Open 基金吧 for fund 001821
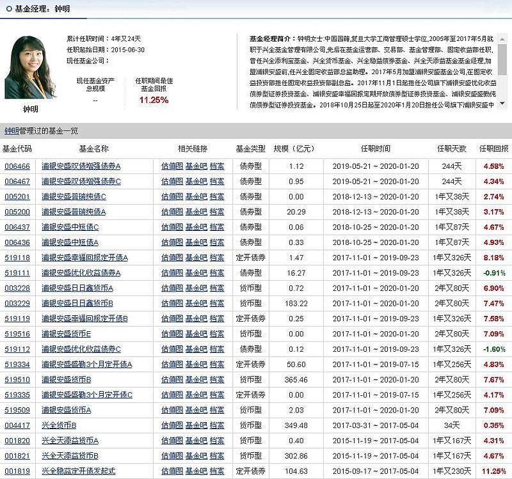The width and height of the screenshot is (512, 479). click(x=196, y=456)
